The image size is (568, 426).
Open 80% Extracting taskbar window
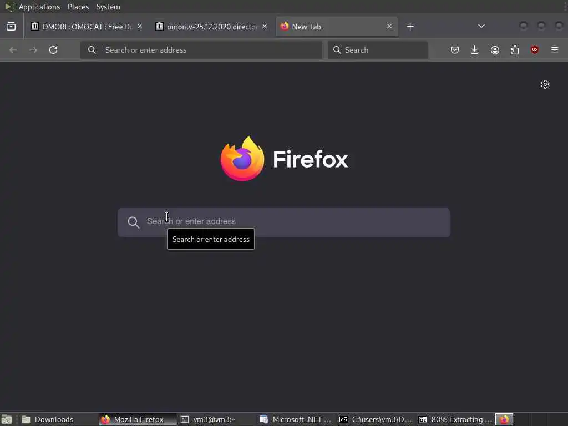tap(455, 419)
